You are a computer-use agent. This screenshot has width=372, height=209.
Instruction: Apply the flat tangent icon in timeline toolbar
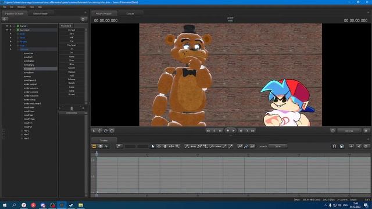tap(193, 146)
